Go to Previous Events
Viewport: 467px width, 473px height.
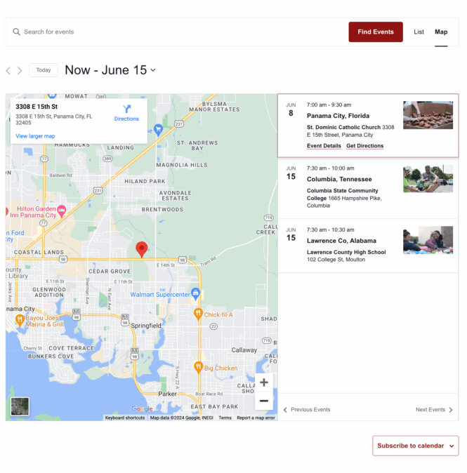(307, 410)
